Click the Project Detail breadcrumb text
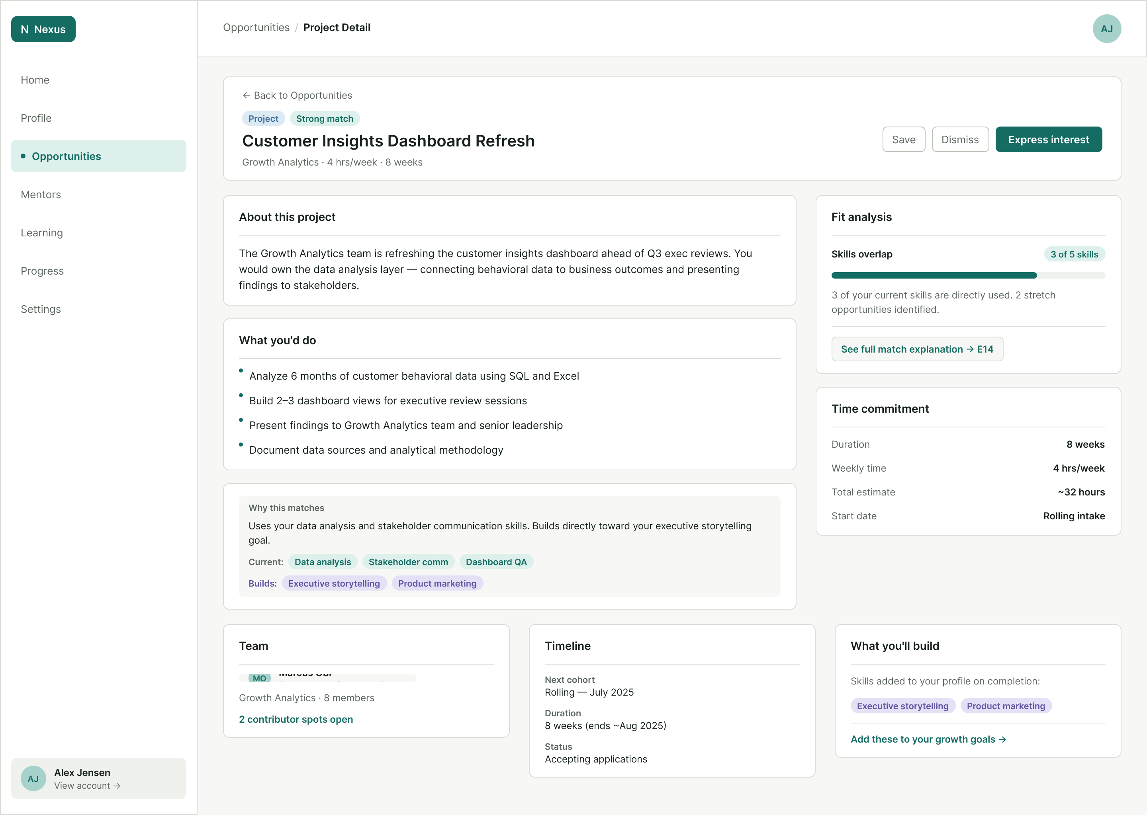This screenshot has height=815, width=1147. click(x=337, y=27)
